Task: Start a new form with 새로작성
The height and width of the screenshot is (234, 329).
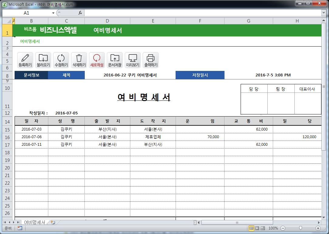Action: pos(97,60)
